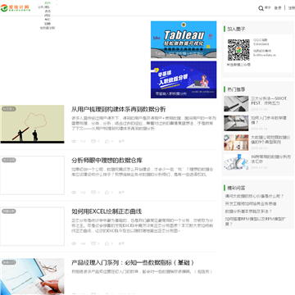Open recommended post 三大分析法—SWOT, PEST, 波特五力

point(270,101)
